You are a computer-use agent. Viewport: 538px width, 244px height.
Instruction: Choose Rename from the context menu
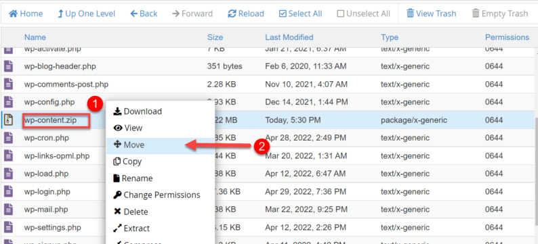133,178
